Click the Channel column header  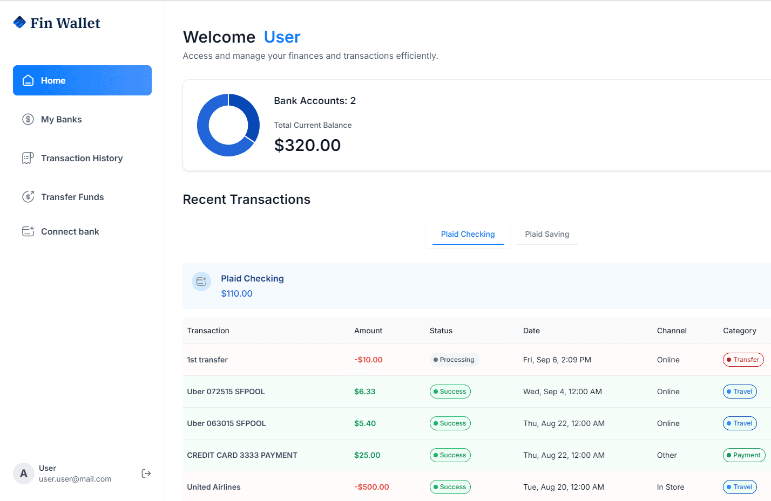click(672, 331)
